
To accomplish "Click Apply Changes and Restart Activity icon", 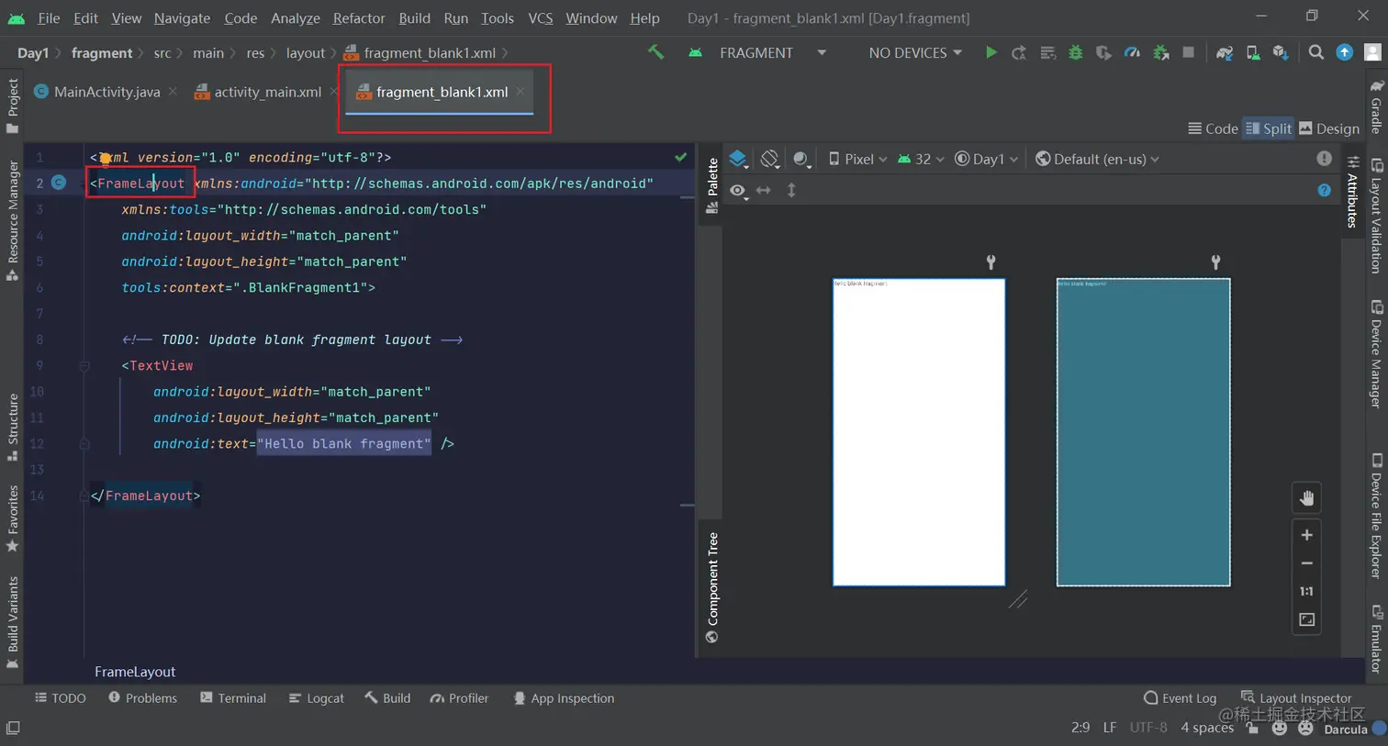I will [x=1018, y=52].
